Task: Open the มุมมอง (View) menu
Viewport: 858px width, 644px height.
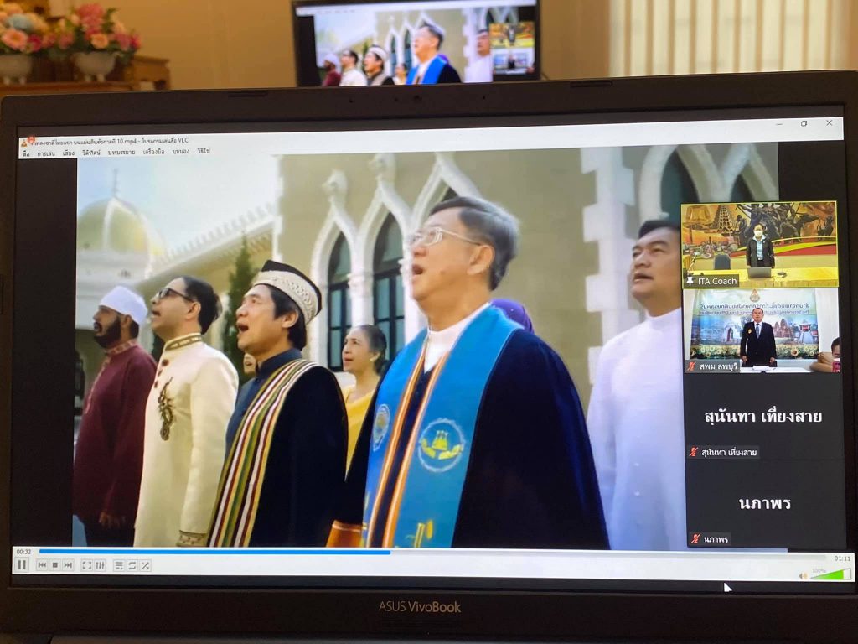Action: point(181,151)
